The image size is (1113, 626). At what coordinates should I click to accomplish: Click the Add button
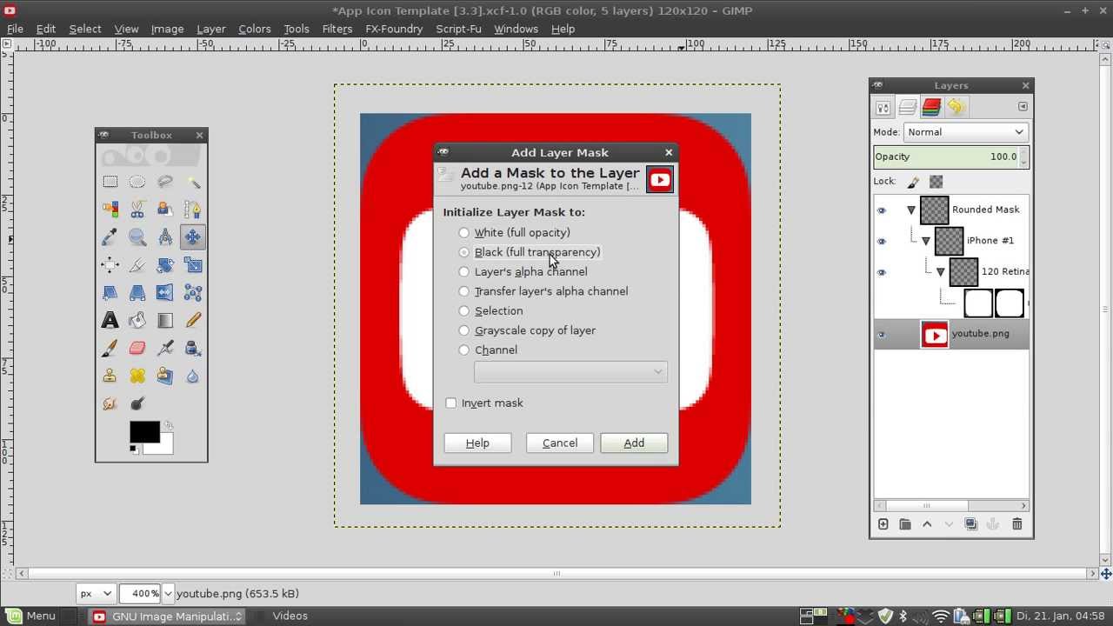pyautogui.click(x=634, y=443)
